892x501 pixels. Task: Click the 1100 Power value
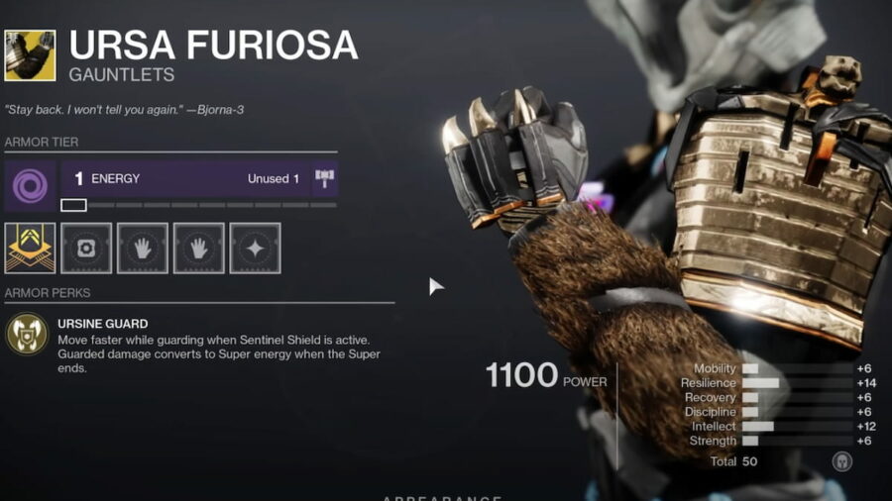pos(521,375)
